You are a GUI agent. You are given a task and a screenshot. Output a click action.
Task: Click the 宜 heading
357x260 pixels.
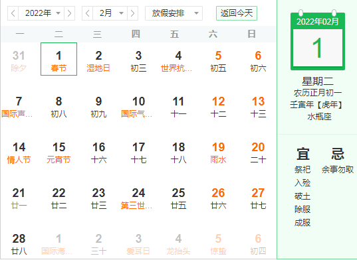point(302,154)
